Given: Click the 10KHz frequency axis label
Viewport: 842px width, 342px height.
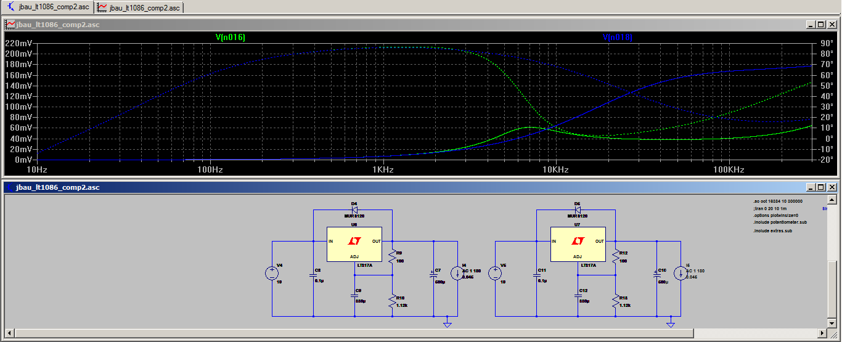Looking at the screenshot, I should click(x=556, y=169).
